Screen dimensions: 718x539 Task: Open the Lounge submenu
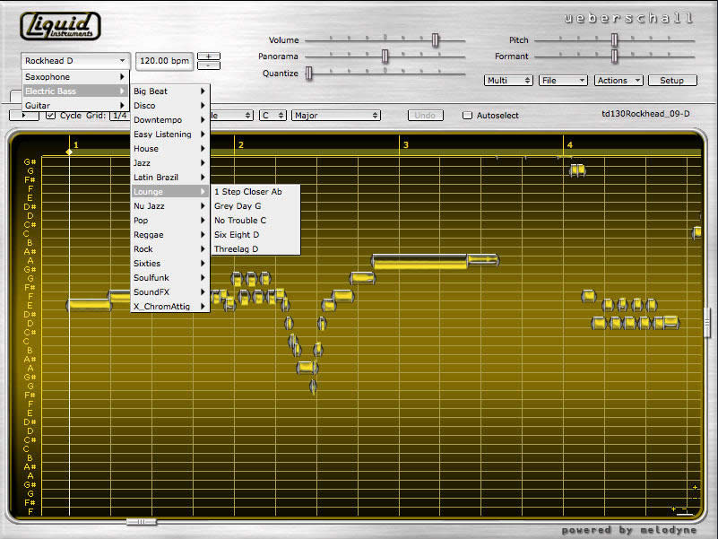[170, 192]
